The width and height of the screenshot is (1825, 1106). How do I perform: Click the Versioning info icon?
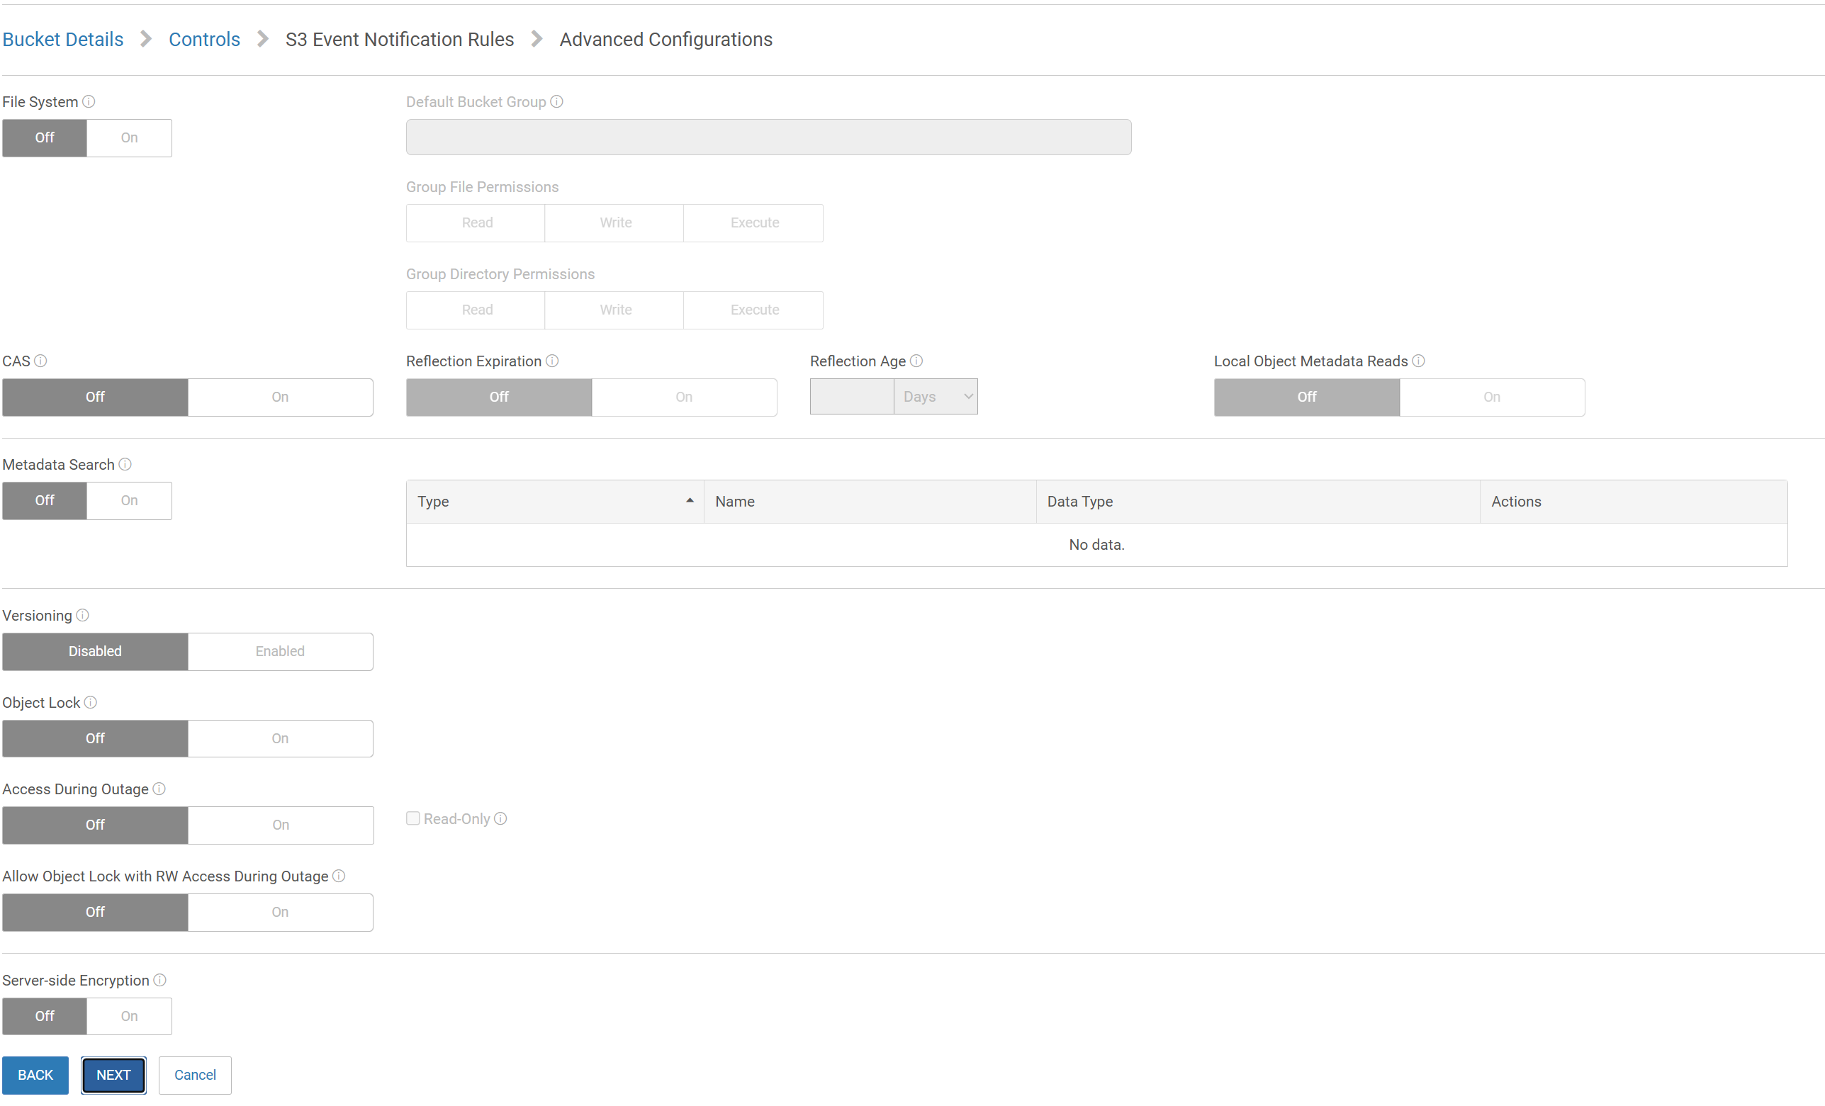click(82, 615)
